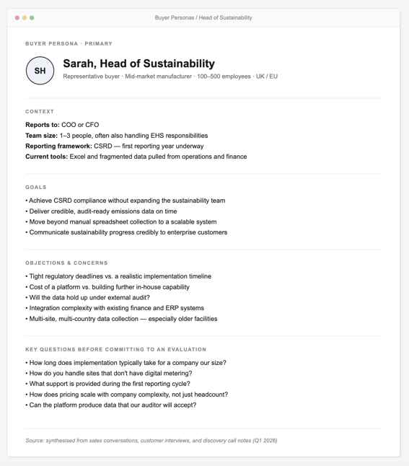Click the BUYER PERSONA · PRIMARY label
409x466 pixels.
click(69, 44)
